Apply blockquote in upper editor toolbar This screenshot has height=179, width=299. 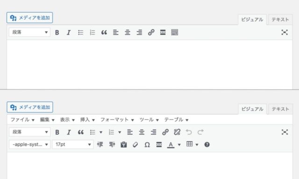point(104,33)
